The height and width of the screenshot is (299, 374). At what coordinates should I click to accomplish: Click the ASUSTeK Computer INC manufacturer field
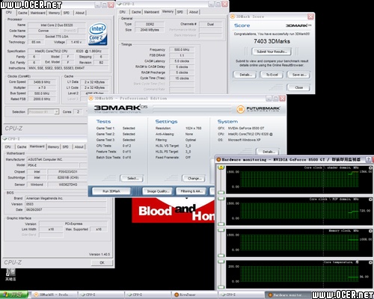point(58,159)
